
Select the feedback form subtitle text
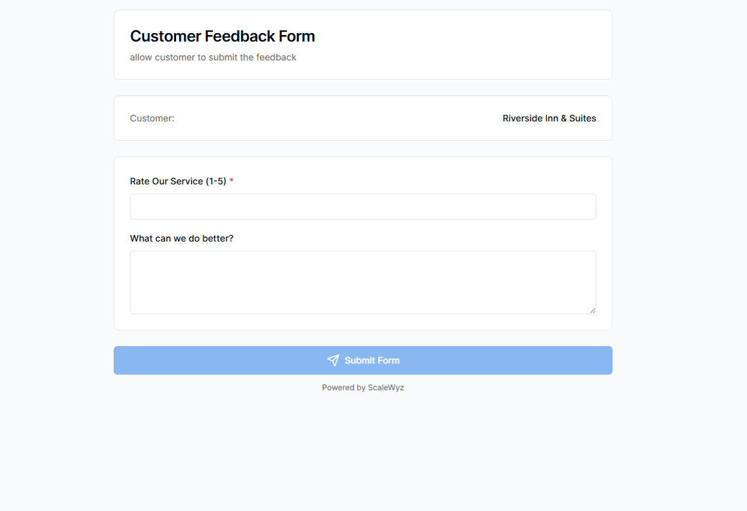[x=213, y=57]
